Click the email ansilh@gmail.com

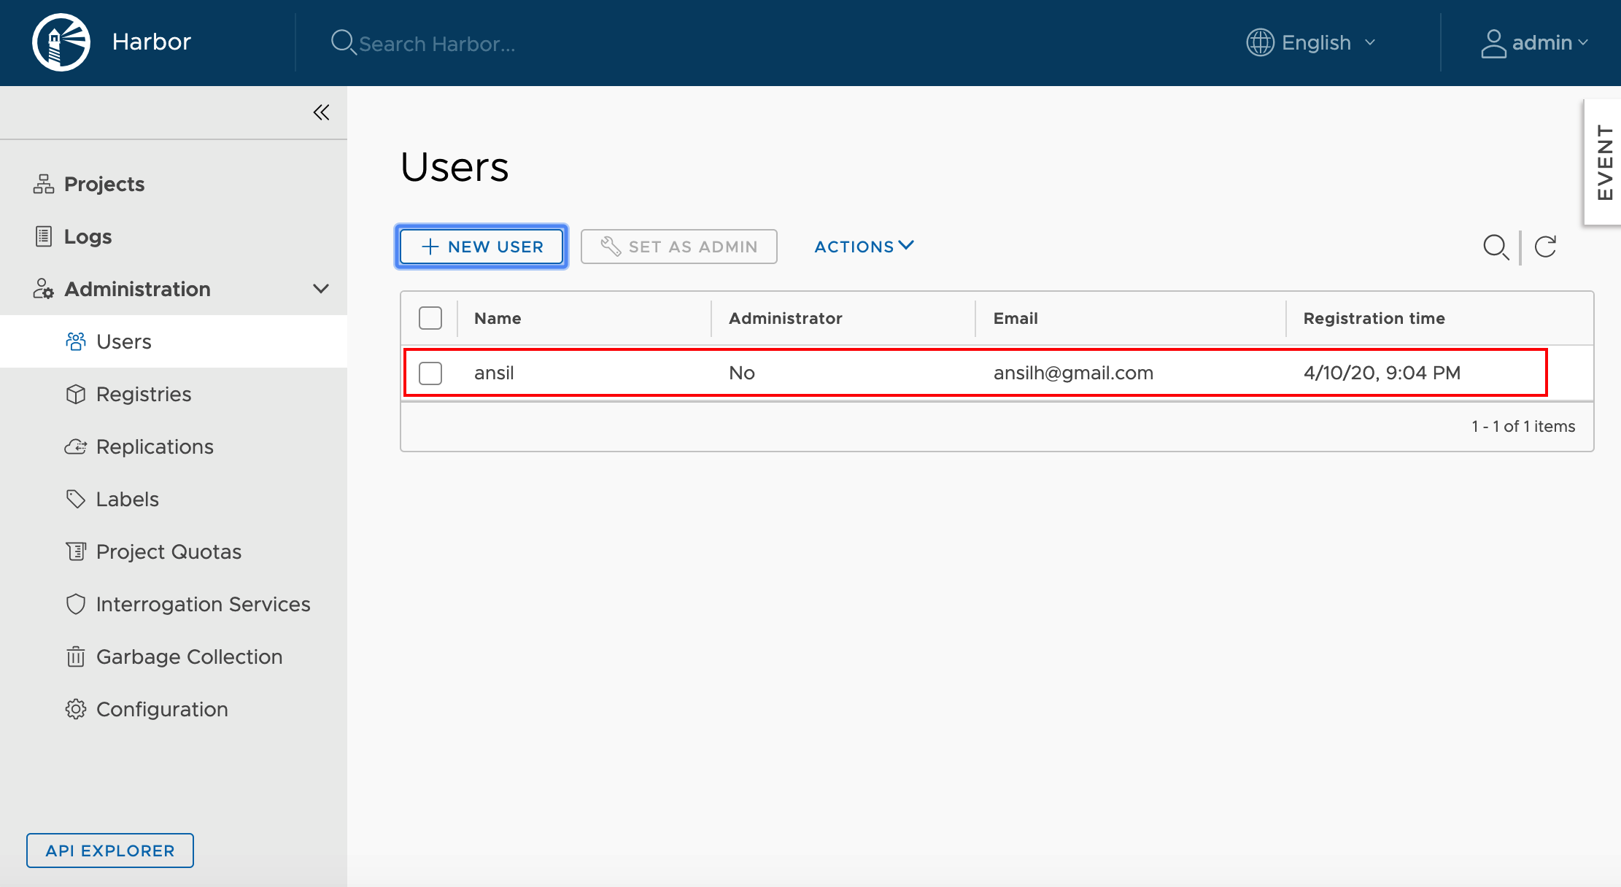point(1073,373)
